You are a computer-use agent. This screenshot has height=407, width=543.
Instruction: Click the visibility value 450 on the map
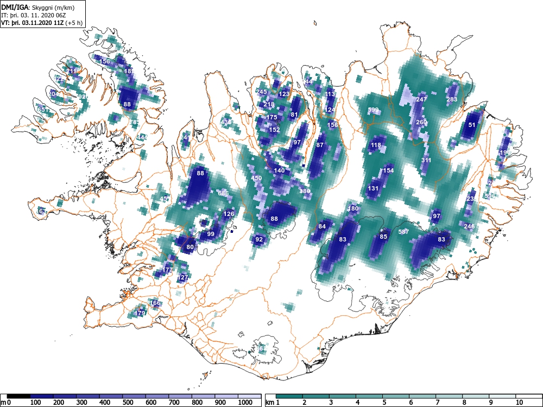(257, 178)
